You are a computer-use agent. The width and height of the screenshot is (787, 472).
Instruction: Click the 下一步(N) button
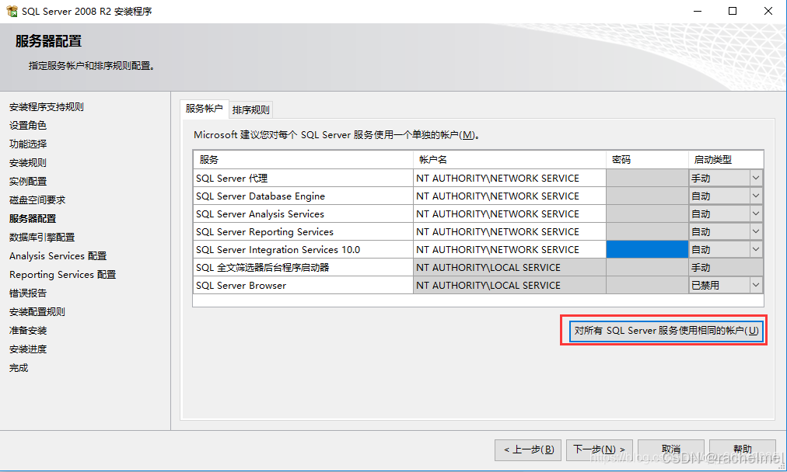tap(599, 449)
